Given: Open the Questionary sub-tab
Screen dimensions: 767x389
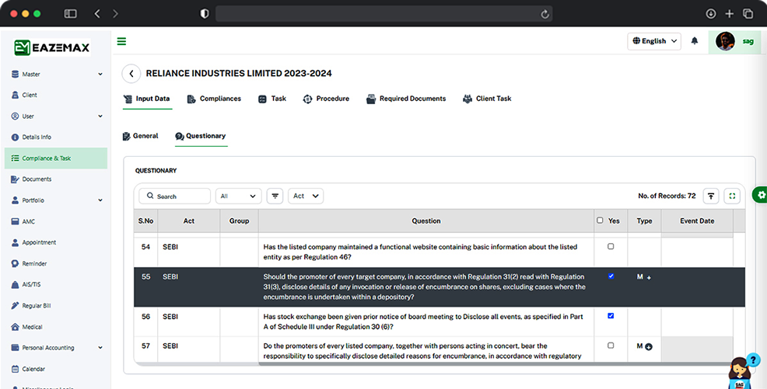Looking at the screenshot, I should pyautogui.click(x=201, y=136).
